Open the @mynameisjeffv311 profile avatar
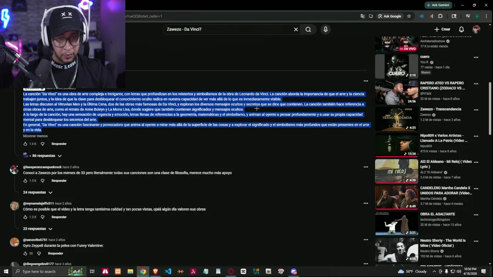This screenshot has height=277, width=493. (15, 206)
